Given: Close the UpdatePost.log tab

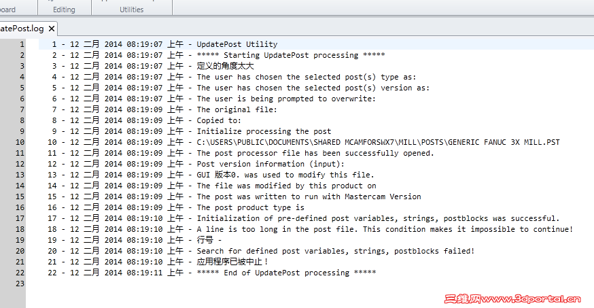Looking at the screenshot, I should [52, 29].
